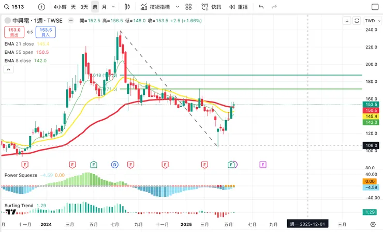Click the 142.0 green EMA price label
The height and width of the screenshot is (232, 383).
pyautogui.click(x=371, y=122)
